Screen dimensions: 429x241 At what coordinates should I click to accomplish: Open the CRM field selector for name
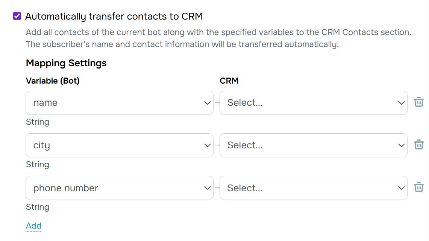[x=313, y=102]
